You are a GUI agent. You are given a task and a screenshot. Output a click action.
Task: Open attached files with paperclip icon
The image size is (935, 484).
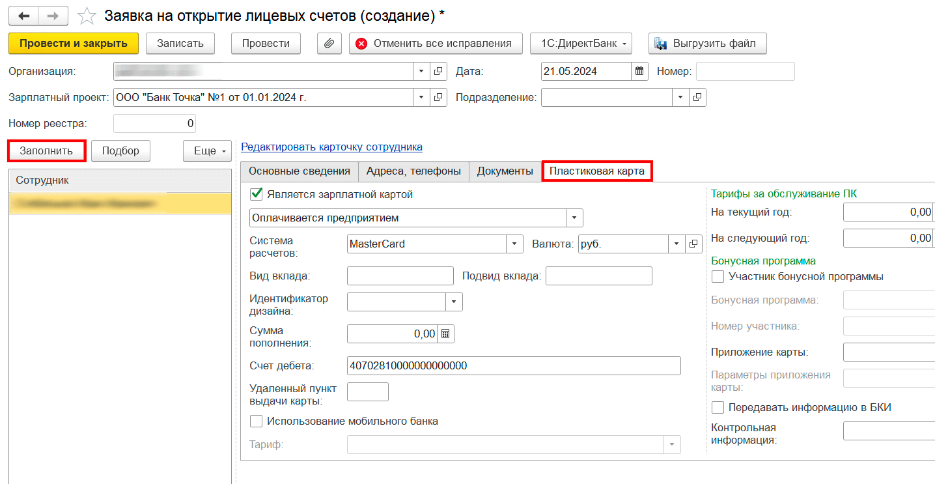coord(329,44)
